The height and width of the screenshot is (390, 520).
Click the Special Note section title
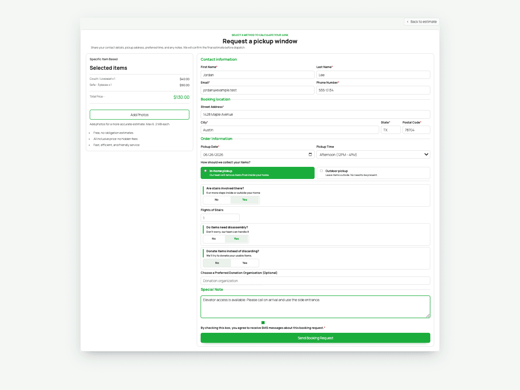pyautogui.click(x=212, y=289)
